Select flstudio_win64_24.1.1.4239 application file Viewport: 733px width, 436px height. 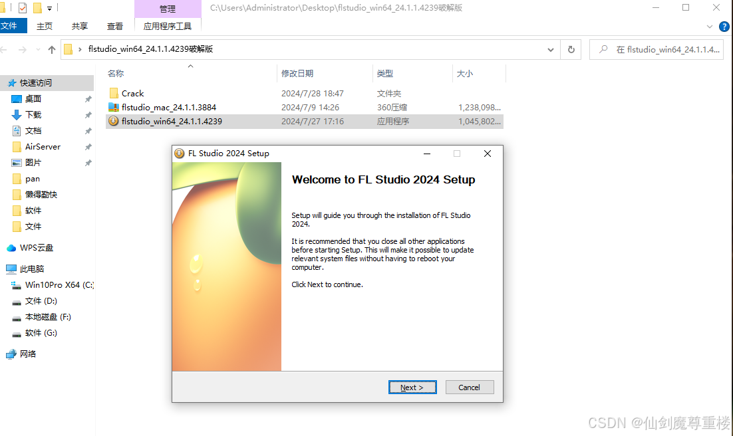tap(172, 122)
